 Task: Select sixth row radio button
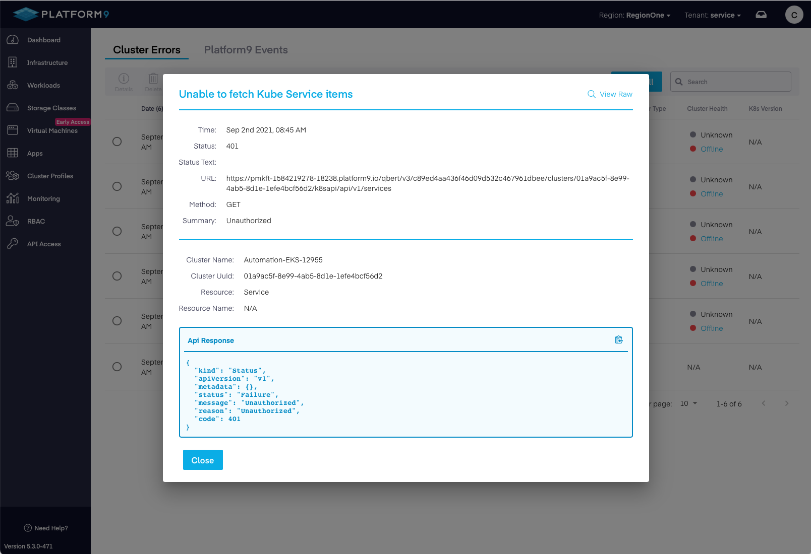tap(117, 367)
